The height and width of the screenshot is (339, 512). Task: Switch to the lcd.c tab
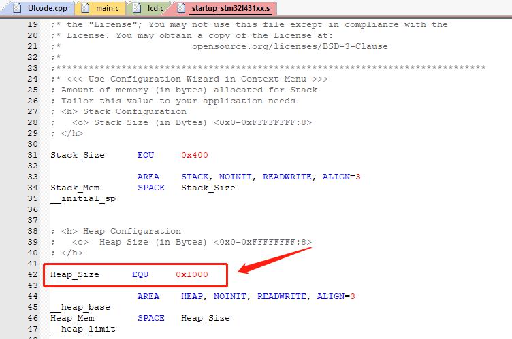148,8
